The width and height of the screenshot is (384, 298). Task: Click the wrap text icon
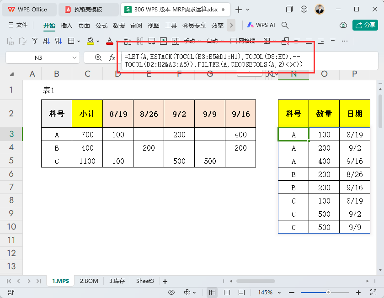152,41
